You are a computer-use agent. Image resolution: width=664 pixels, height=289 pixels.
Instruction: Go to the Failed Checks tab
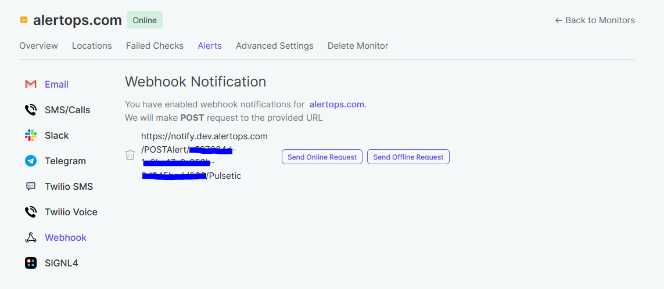point(155,46)
